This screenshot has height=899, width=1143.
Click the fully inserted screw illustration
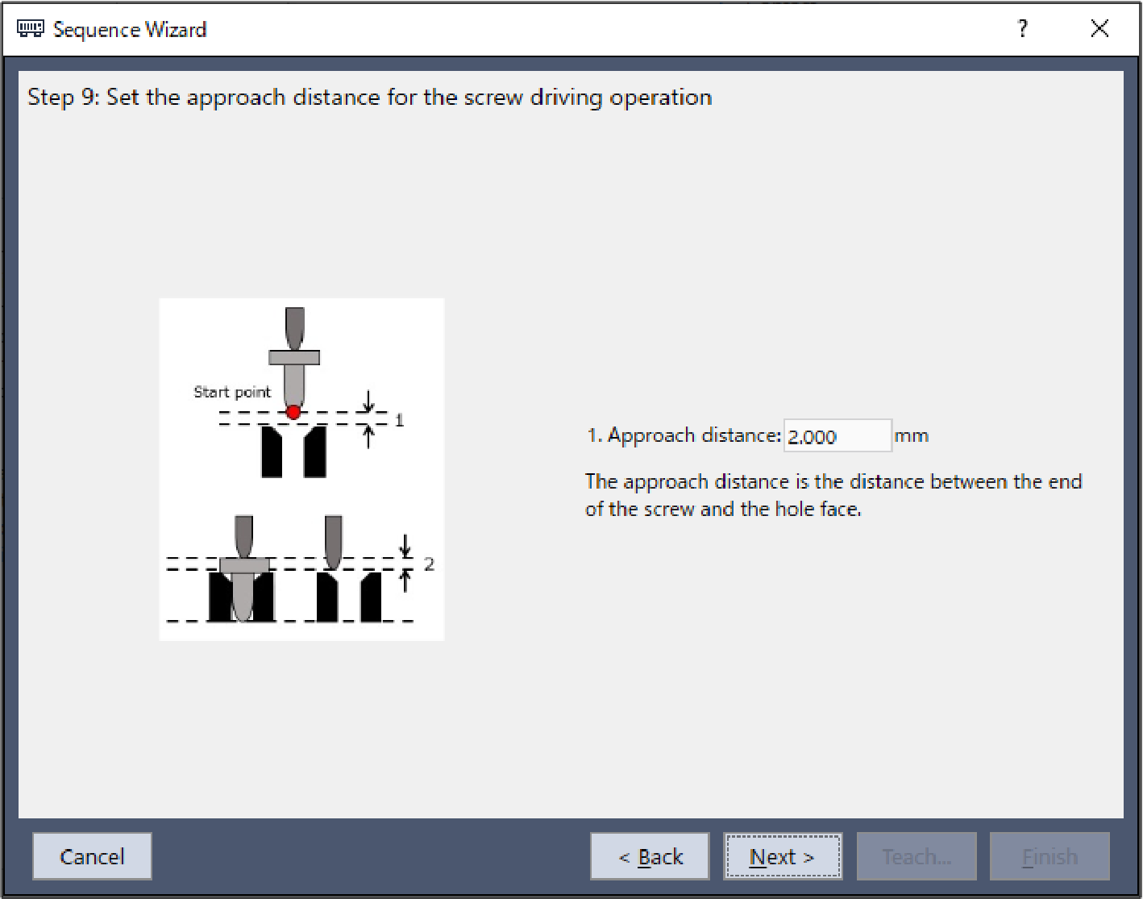pos(242,585)
